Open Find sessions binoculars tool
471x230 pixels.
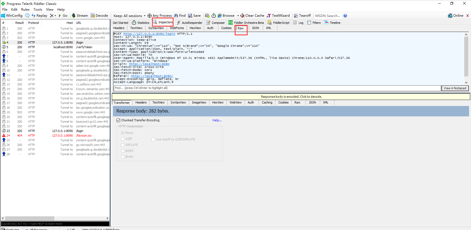(x=180, y=16)
